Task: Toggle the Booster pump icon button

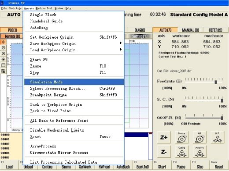Action: click(182, 137)
